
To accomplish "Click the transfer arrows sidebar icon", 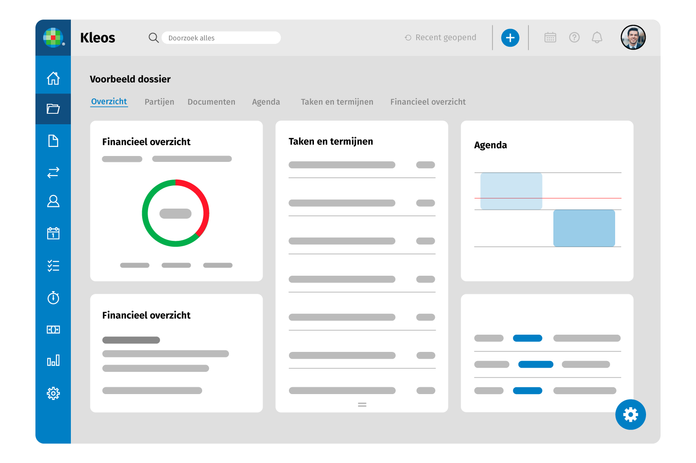I will pos(53,172).
